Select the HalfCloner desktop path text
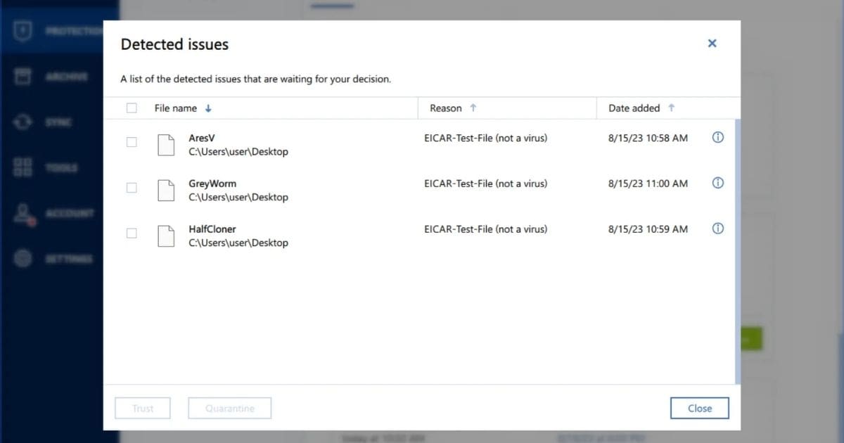The height and width of the screenshot is (443, 844). tap(238, 243)
